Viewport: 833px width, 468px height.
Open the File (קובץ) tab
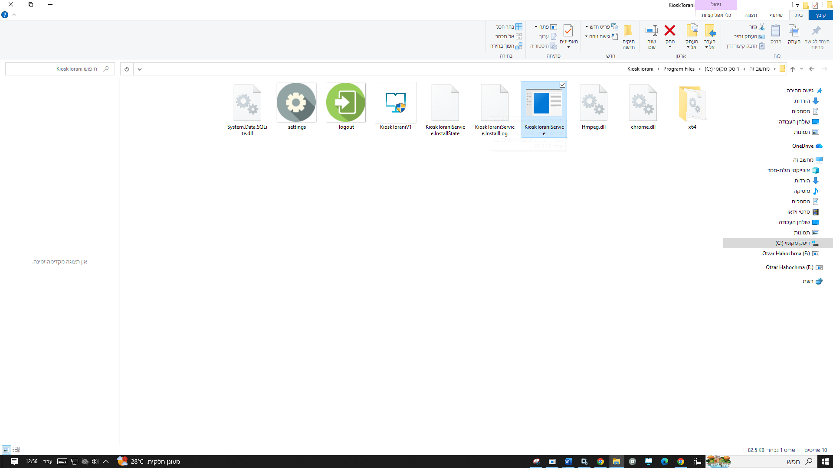click(x=821, y=15)
